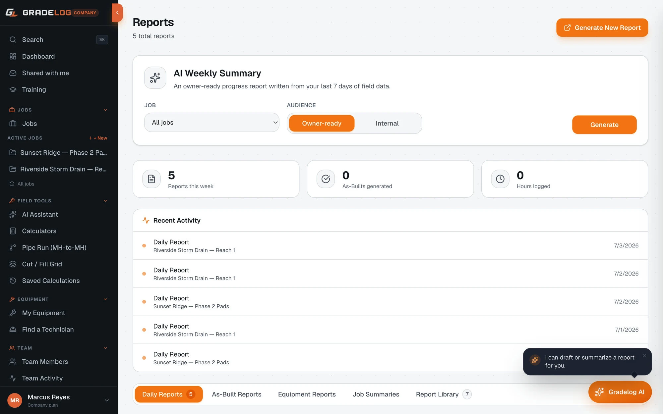This screenshot has width=663, height=414.
Task: Click the COMPANY plan badge
Action: click(x=85, y=13)
